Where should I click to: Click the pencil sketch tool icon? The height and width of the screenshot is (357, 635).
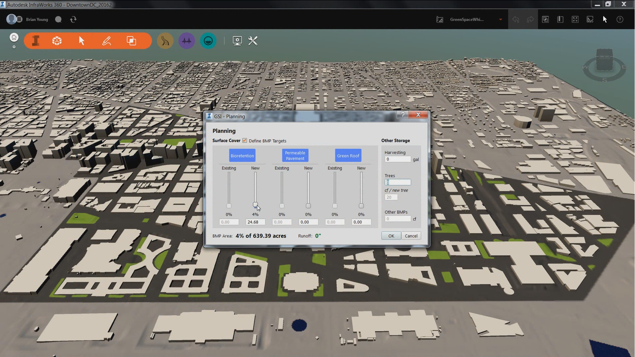pos(107,41)
